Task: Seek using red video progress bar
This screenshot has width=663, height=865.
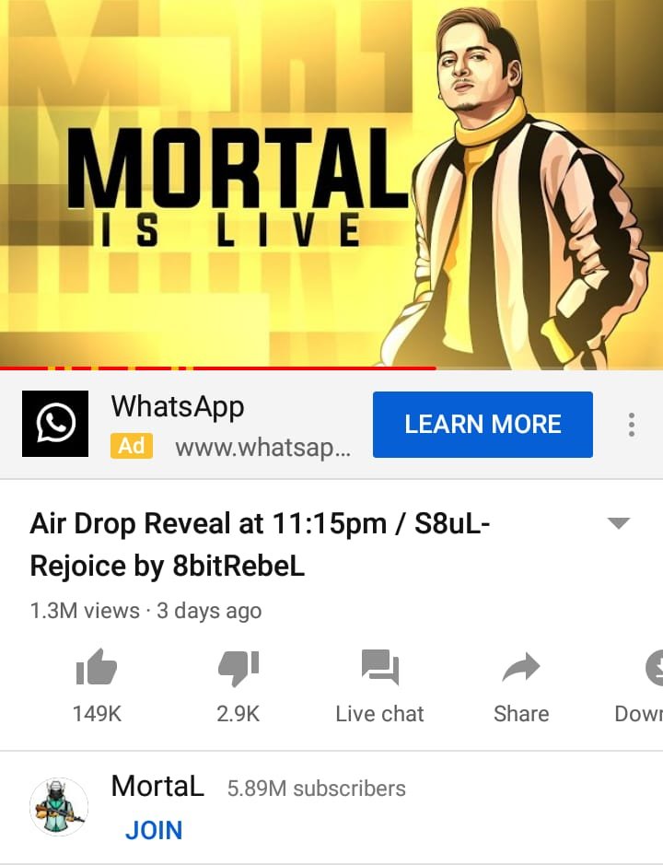Action: (x=218, y=368)
